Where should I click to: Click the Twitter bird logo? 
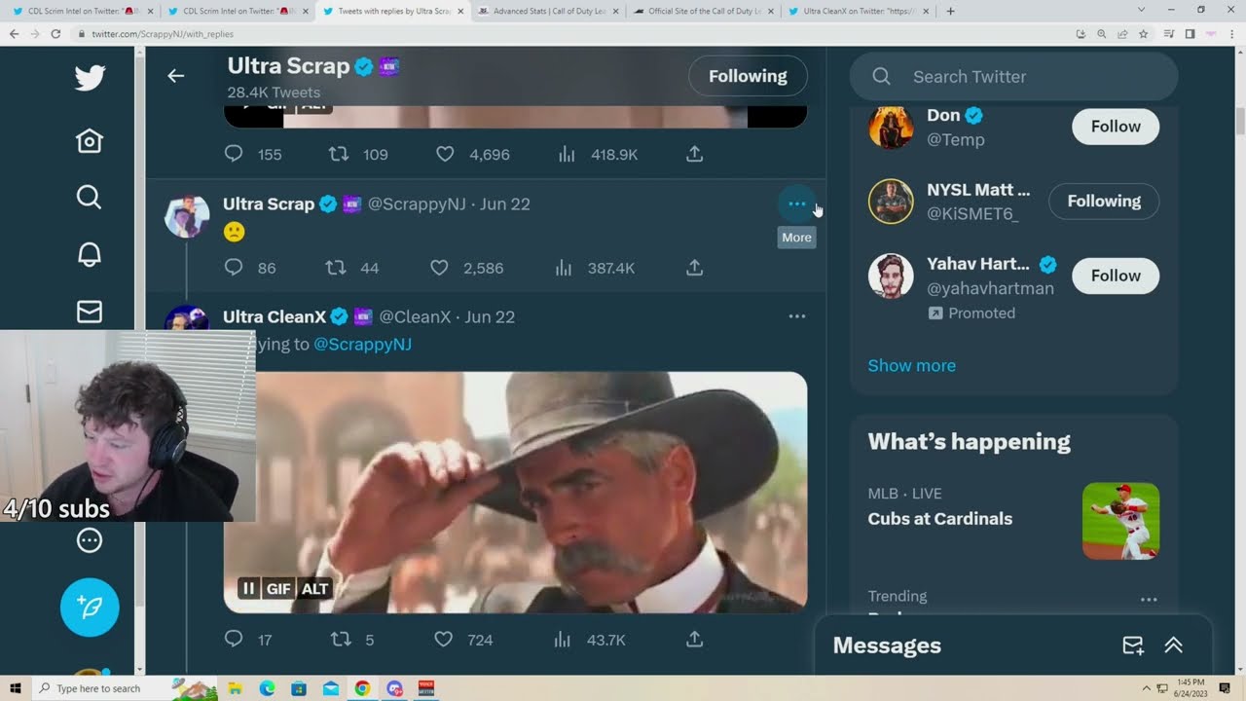(x=90, y=77)
